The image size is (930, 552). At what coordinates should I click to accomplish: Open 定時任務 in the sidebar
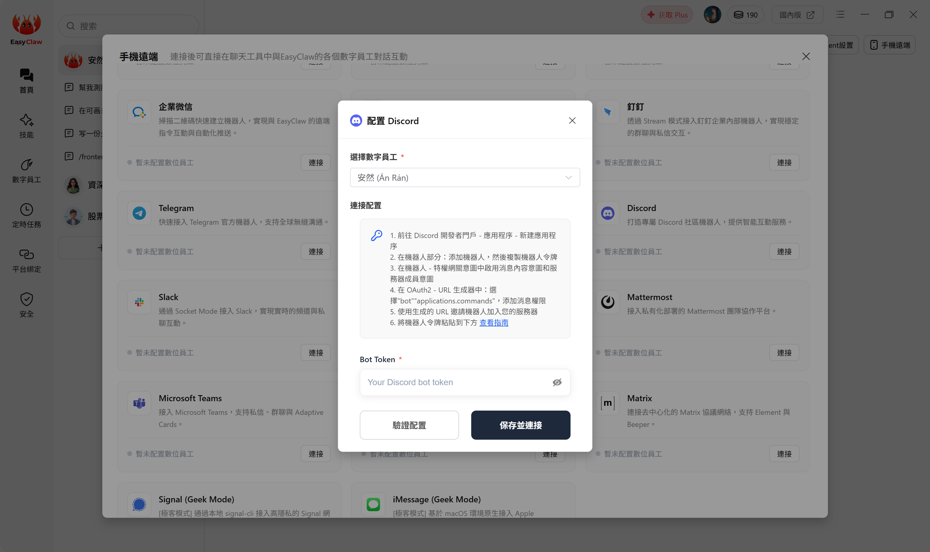pos(26,215)
